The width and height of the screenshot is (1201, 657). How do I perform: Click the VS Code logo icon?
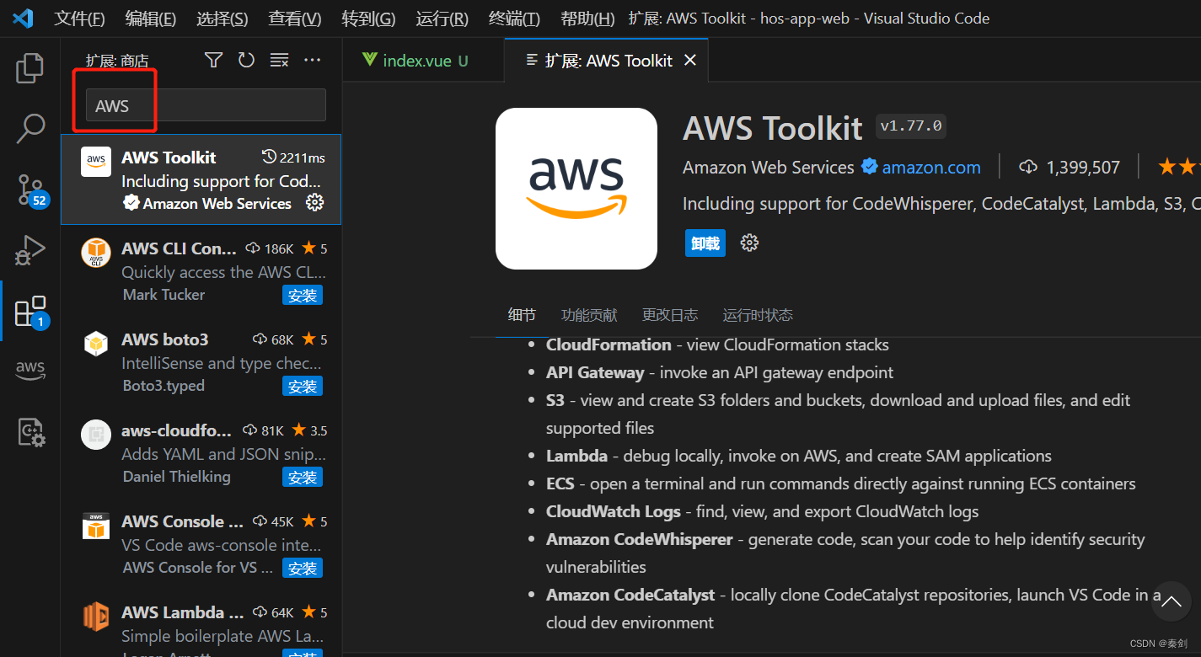pyautogui.click(x=23, y=18)
